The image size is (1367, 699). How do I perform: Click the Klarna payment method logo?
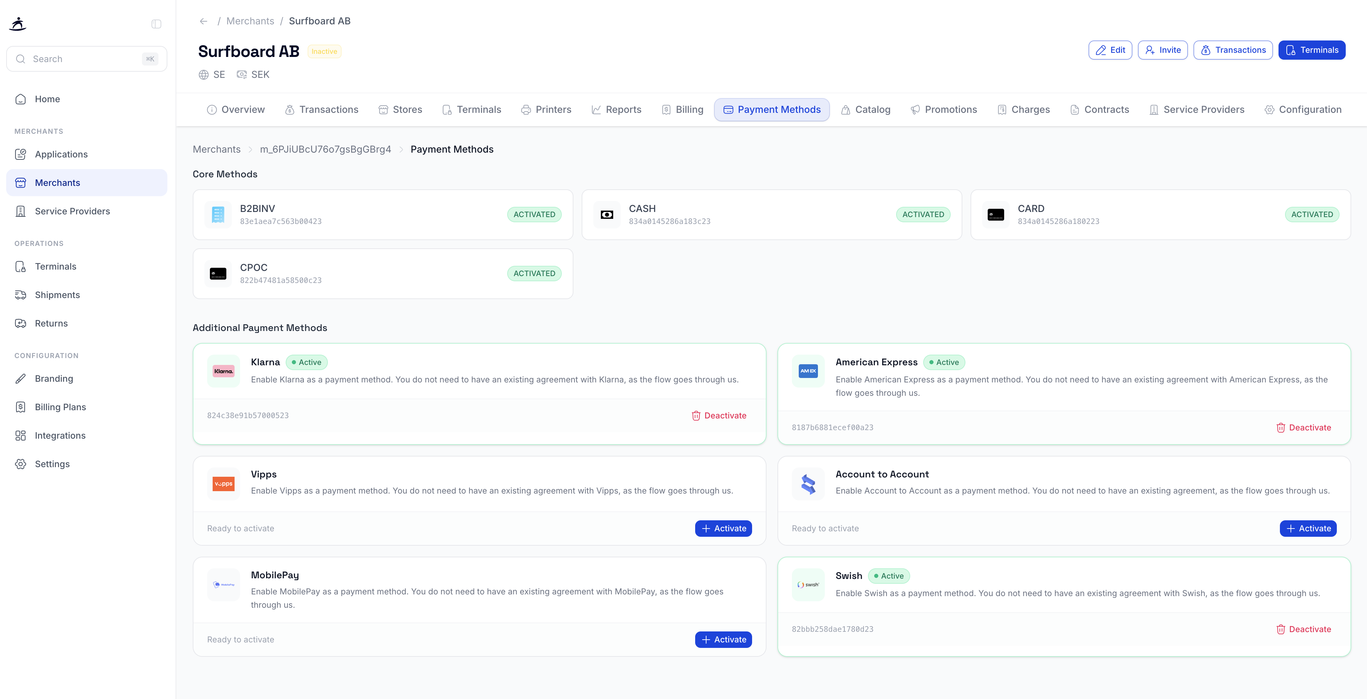(223, 370)
